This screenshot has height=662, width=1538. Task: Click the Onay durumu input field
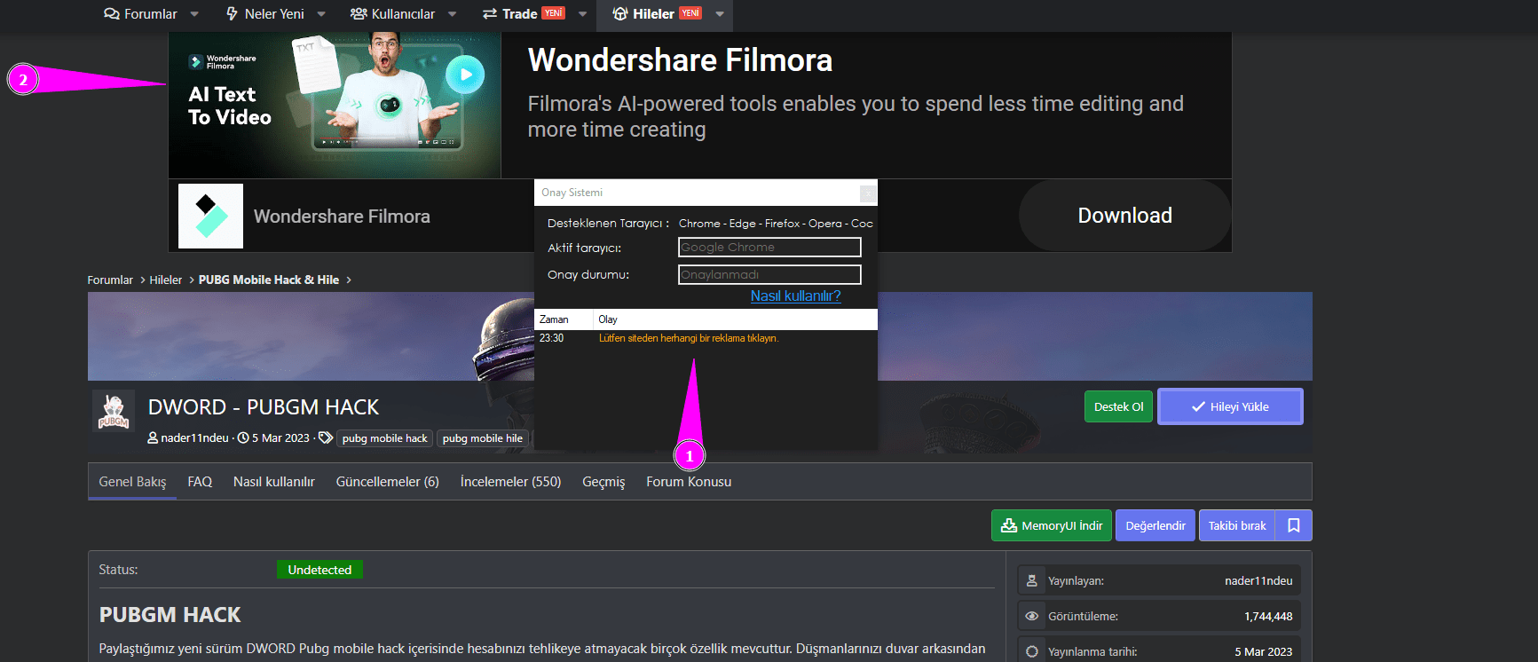[769, 275]
